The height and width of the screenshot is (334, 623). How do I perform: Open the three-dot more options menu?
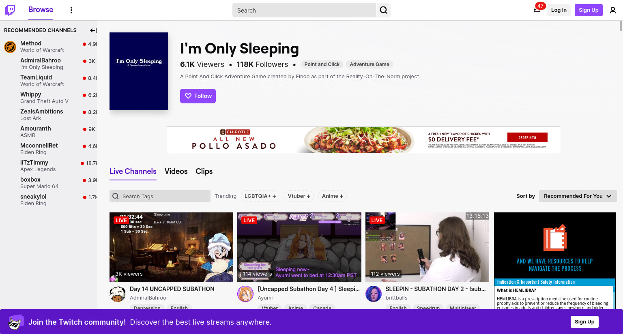(71, 10)
